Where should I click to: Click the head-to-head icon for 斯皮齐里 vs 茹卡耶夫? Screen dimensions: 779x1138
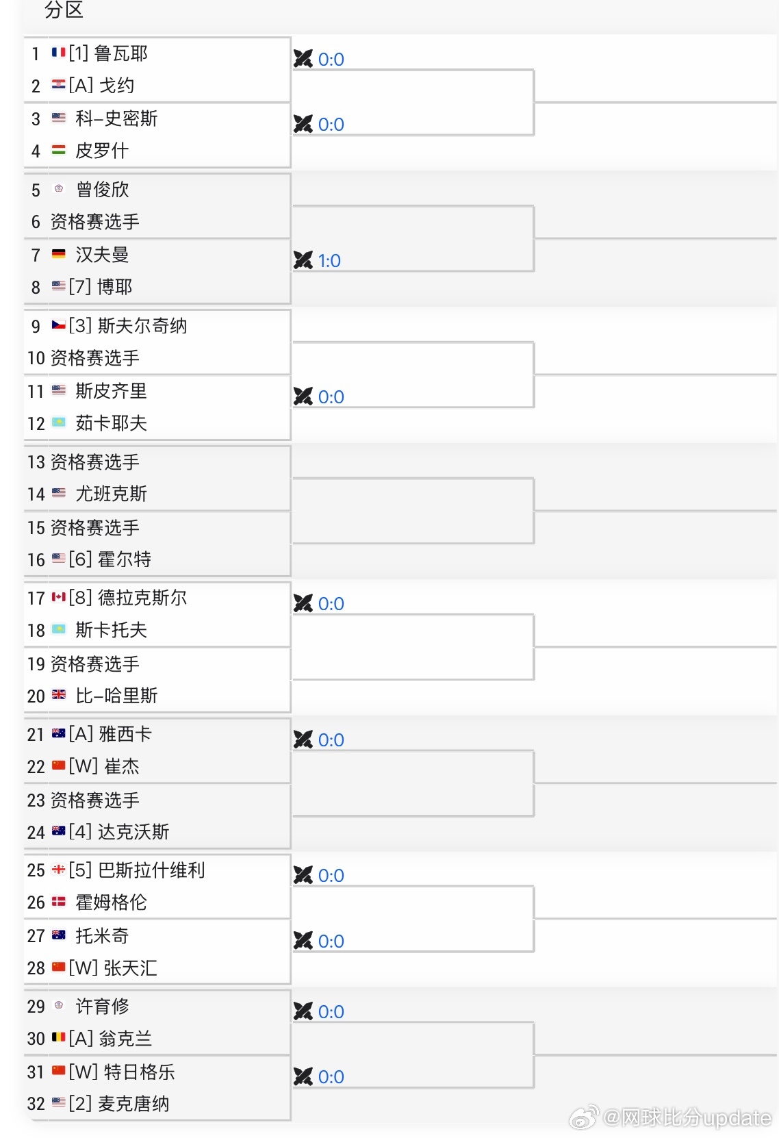coord(303,396)
